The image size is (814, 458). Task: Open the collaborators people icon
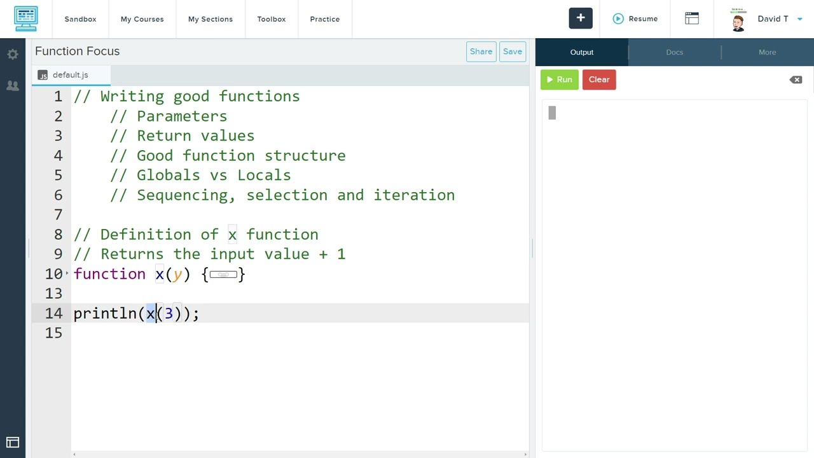coord(13,86)
